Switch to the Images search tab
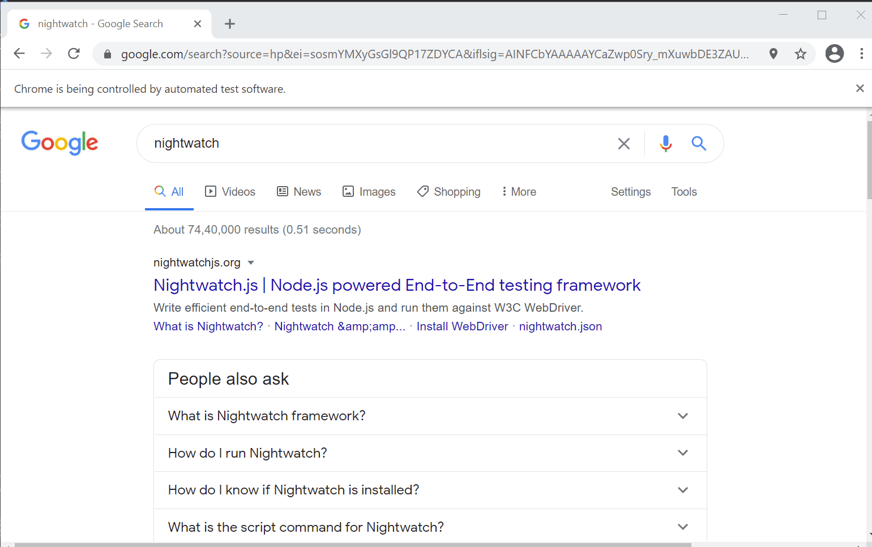The width and height of the screenshot is (872, 547). (x=369, y=191)
